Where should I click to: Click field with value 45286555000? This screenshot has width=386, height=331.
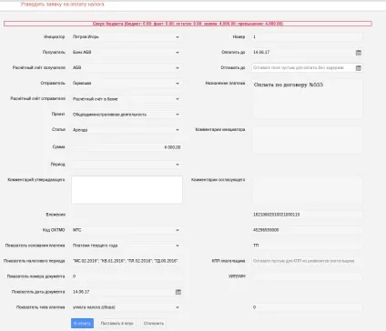307,230
